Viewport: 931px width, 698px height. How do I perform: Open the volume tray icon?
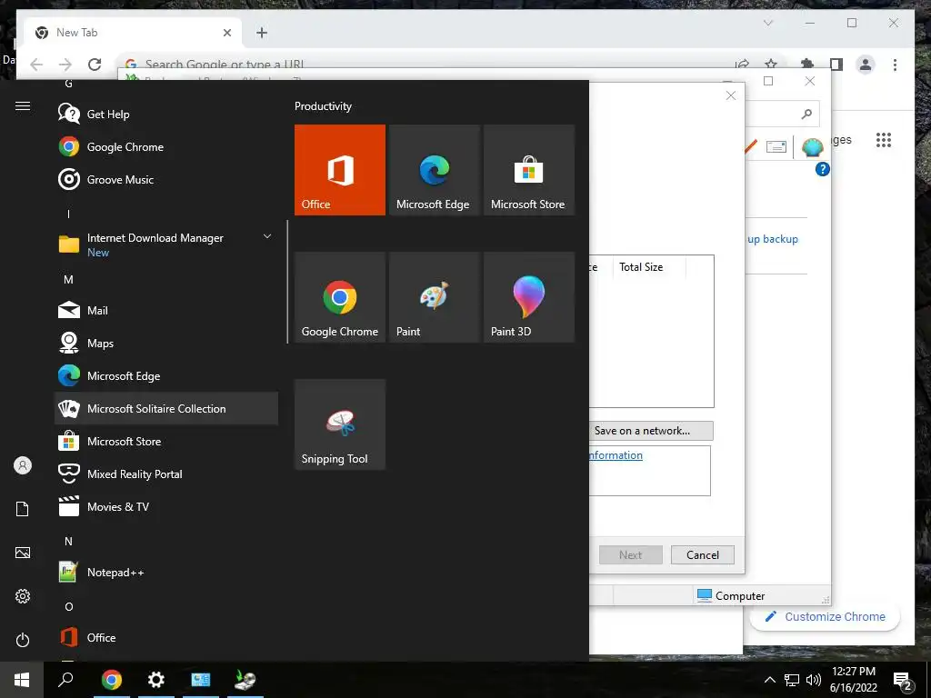(x=814, y=680)
